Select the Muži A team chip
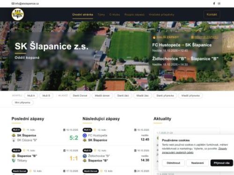The height and width of the screenshot is (175, 234). [x=31, y=96]
